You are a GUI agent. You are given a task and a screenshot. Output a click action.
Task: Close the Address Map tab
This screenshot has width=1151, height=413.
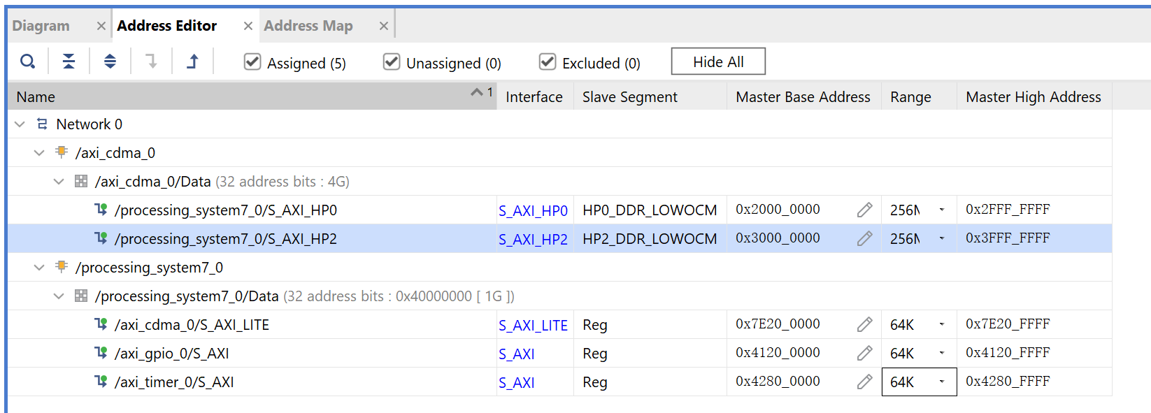click(384, 26)
